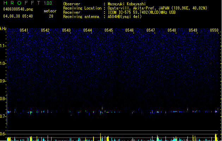Select the antenna value A504HB(yagi 4el)
The width and height of the screenshot is (222, 141).
(x=125, y=17)
